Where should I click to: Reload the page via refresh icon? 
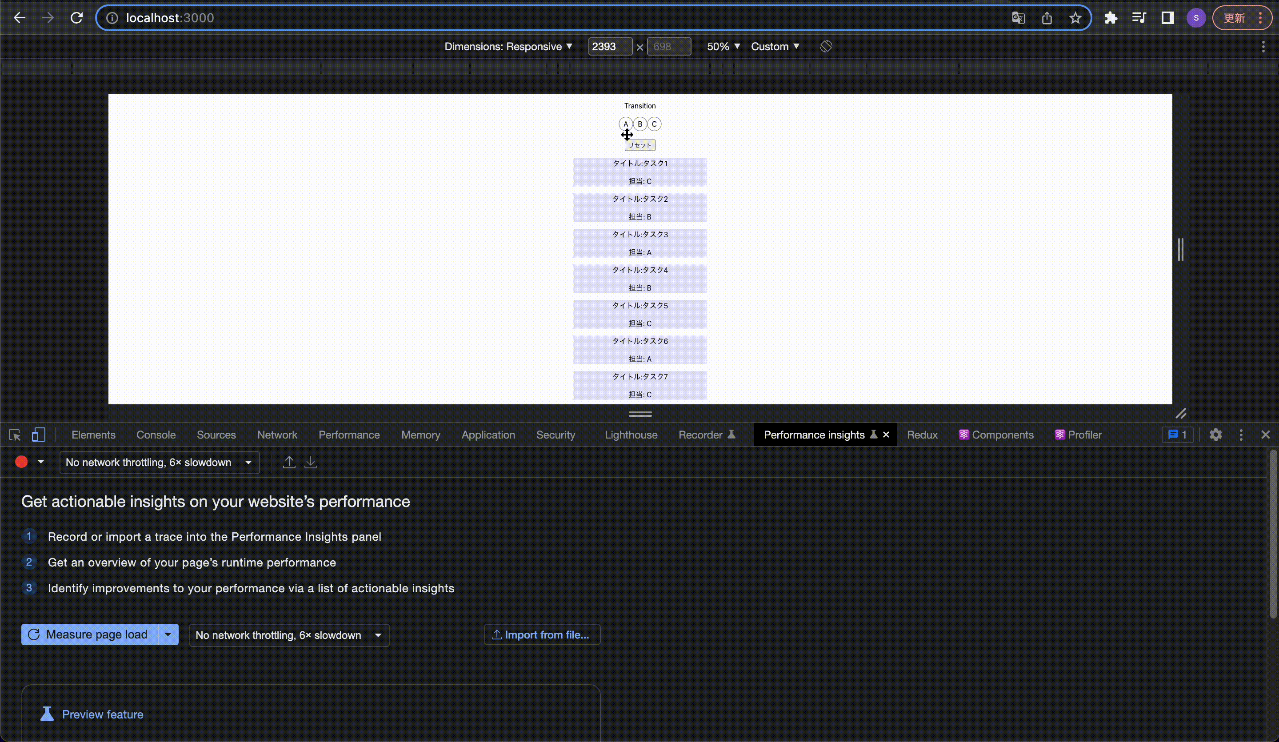click(x=76, y=18)
